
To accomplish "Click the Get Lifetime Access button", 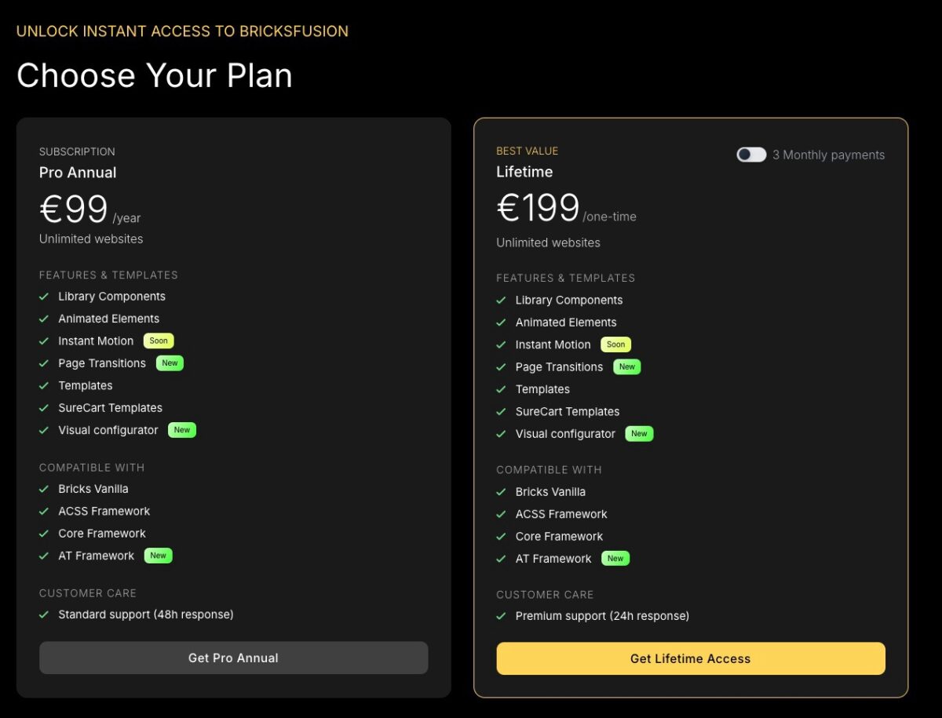I will [691, 658].
